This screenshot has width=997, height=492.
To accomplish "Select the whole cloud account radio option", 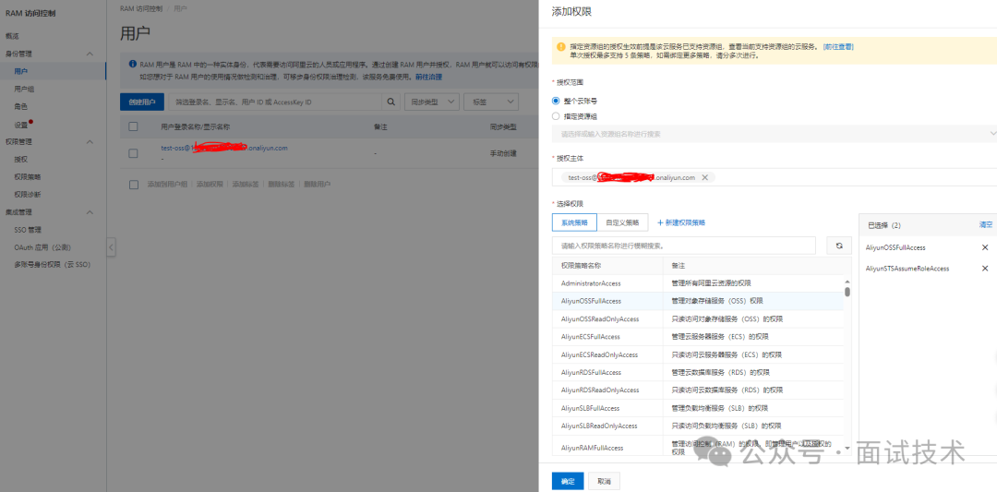I will (556, 101).
